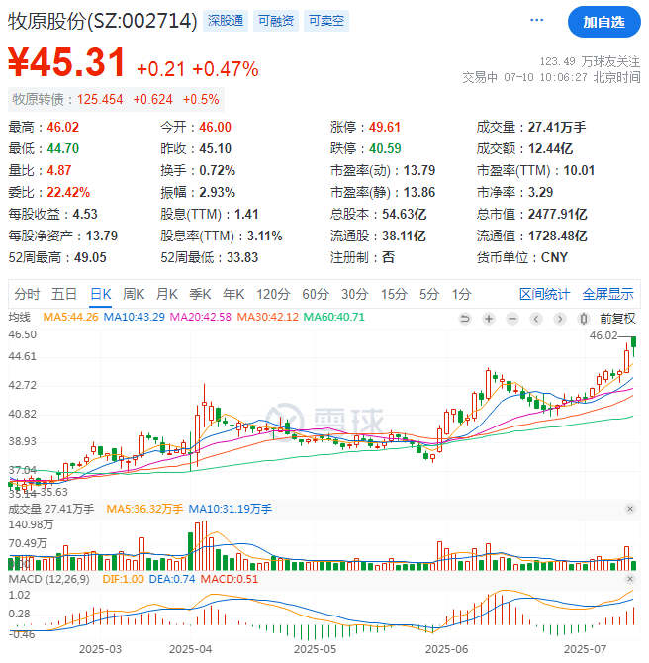
Task: Click the 2025-06 date axis label
Action: (446, 649)
